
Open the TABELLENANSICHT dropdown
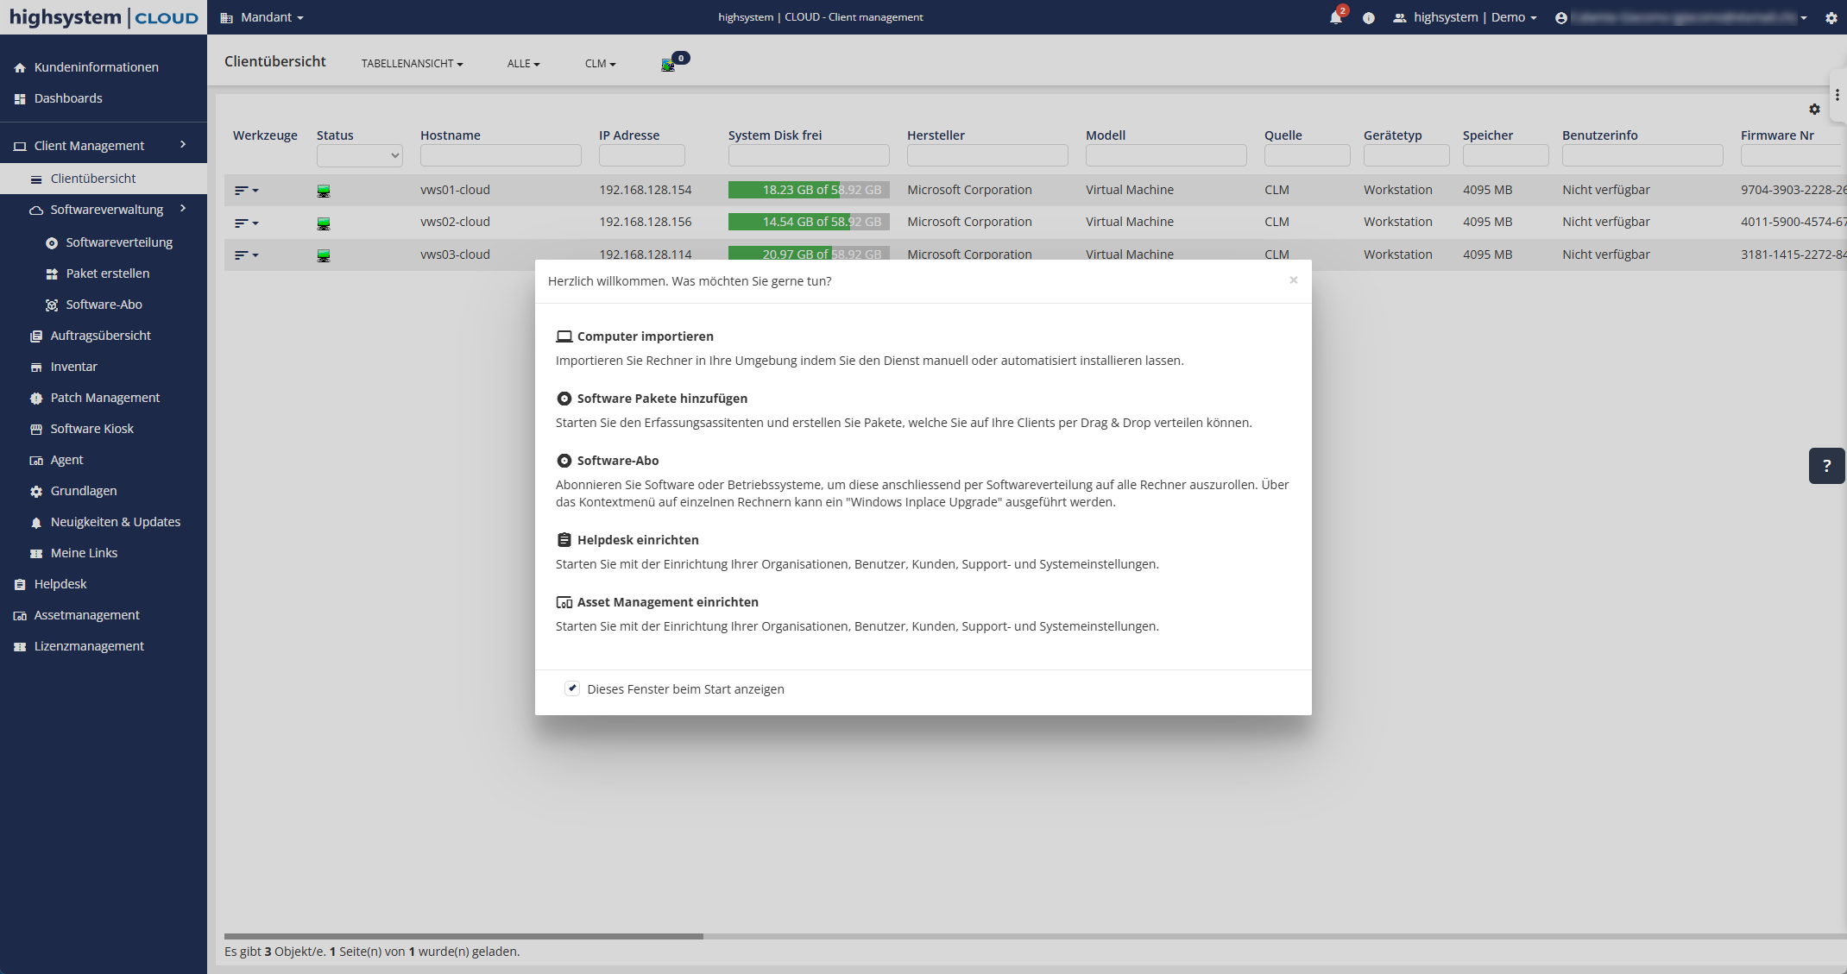[412, 64]
